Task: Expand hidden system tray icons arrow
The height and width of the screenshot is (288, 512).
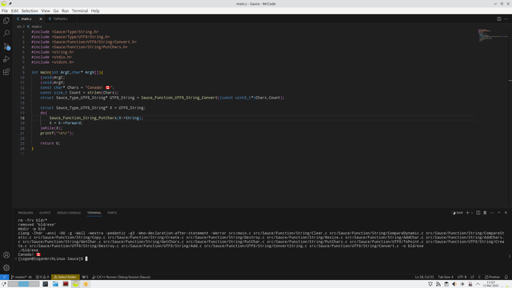Action: [x=478, y=284]
